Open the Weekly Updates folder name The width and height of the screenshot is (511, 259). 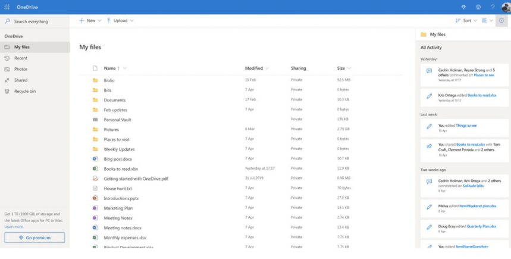pyautogui.click(x=119, y=149)
